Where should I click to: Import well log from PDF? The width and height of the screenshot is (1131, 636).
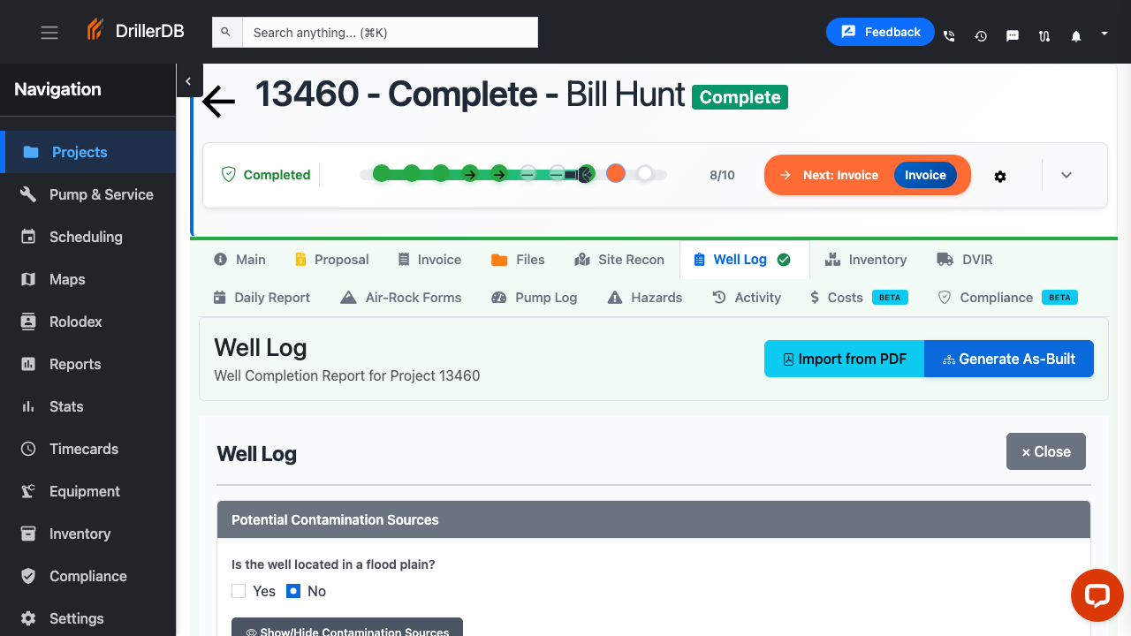pos(843,359)
